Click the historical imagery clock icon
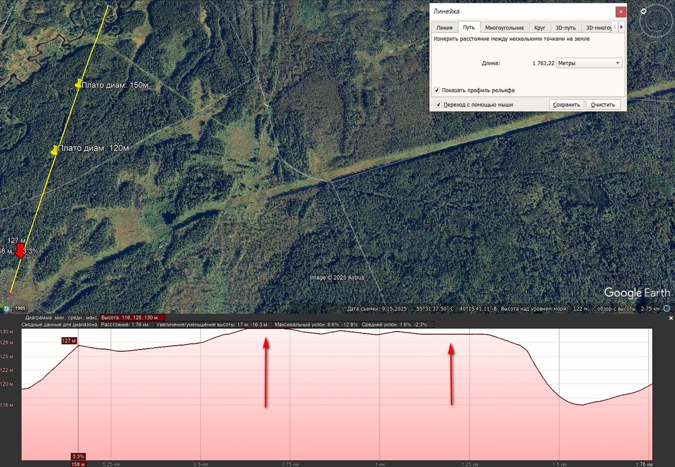675x467 pixels. tap(6, 309)
